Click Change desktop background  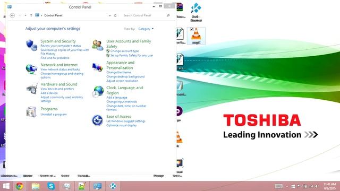tap(125, 76)
